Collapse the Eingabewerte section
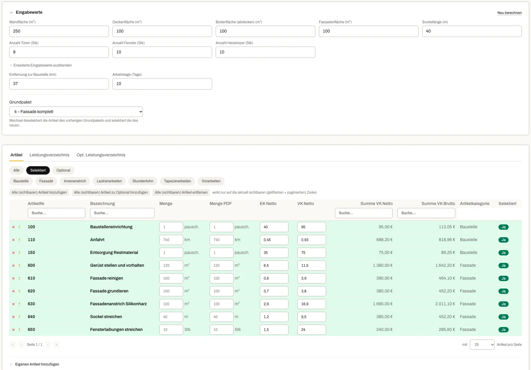The image size is (531, 370). coord(26,12)
